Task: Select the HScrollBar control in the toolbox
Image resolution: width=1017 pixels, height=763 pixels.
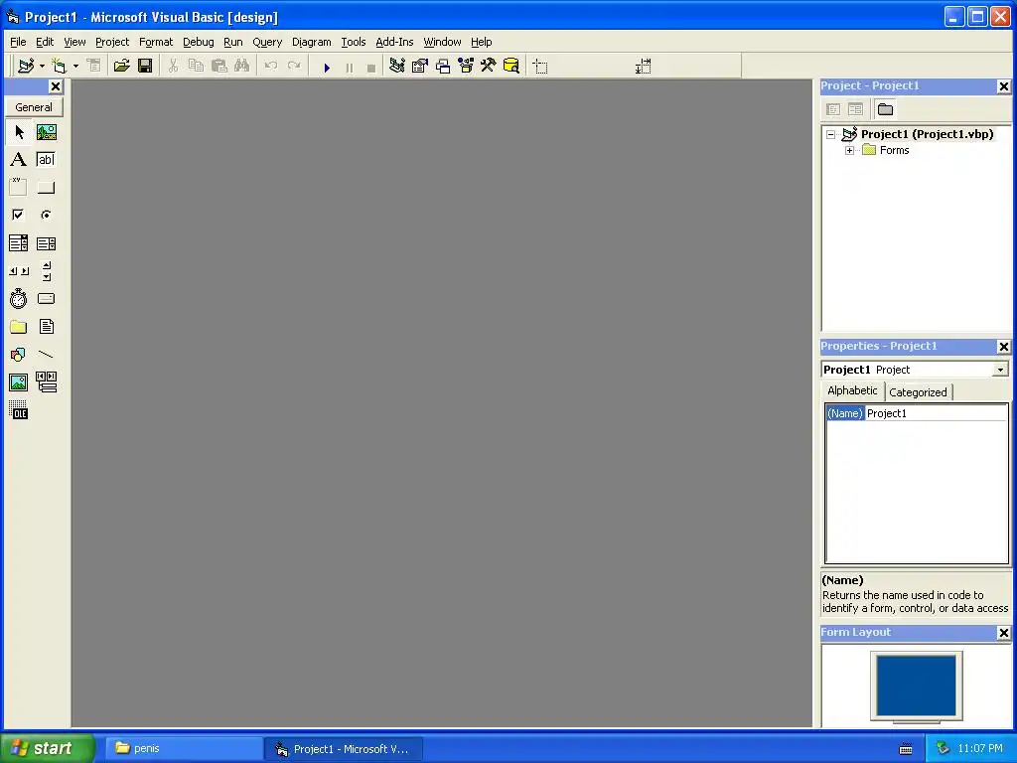Action: point(18,271)
